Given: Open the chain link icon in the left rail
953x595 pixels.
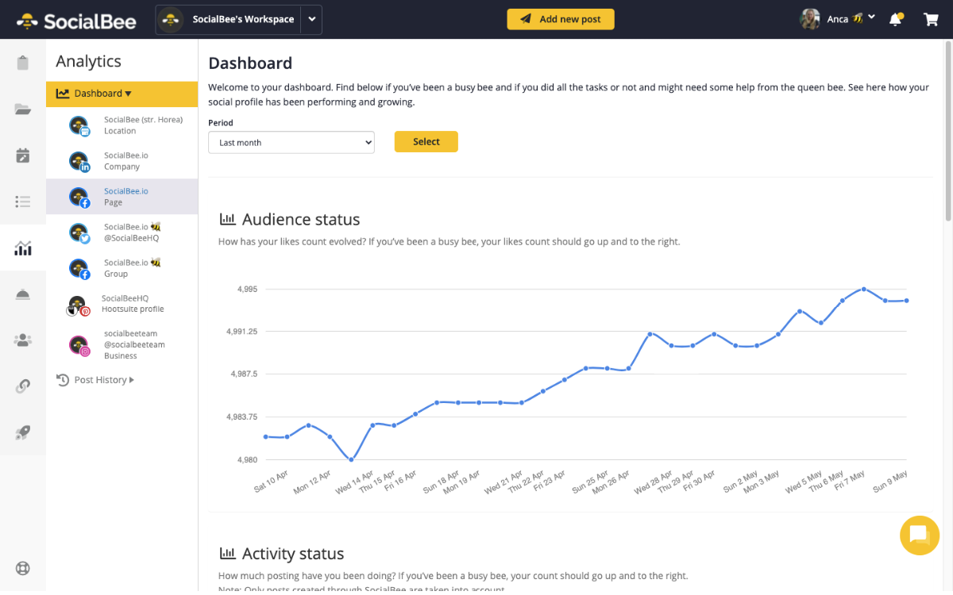Looking at the screenshot, I should click(x=23, y=386).
